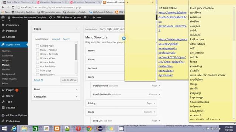This screenshot has width=236, height=132.
Task: Open the slideshare link in sticky note
Action: (172, 21)
